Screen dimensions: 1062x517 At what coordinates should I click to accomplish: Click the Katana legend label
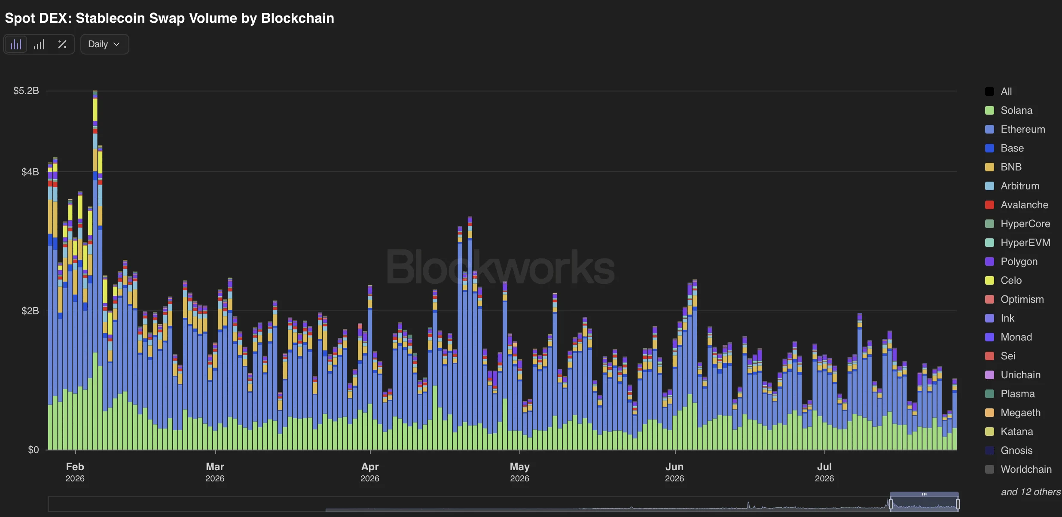(1016, 432)
